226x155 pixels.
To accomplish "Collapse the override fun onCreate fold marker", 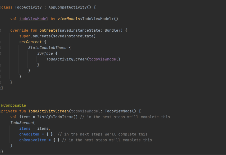I will [x=0, y=30].
